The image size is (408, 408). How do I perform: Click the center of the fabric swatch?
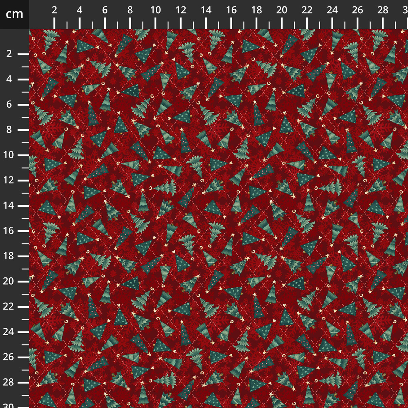(218, 218)
